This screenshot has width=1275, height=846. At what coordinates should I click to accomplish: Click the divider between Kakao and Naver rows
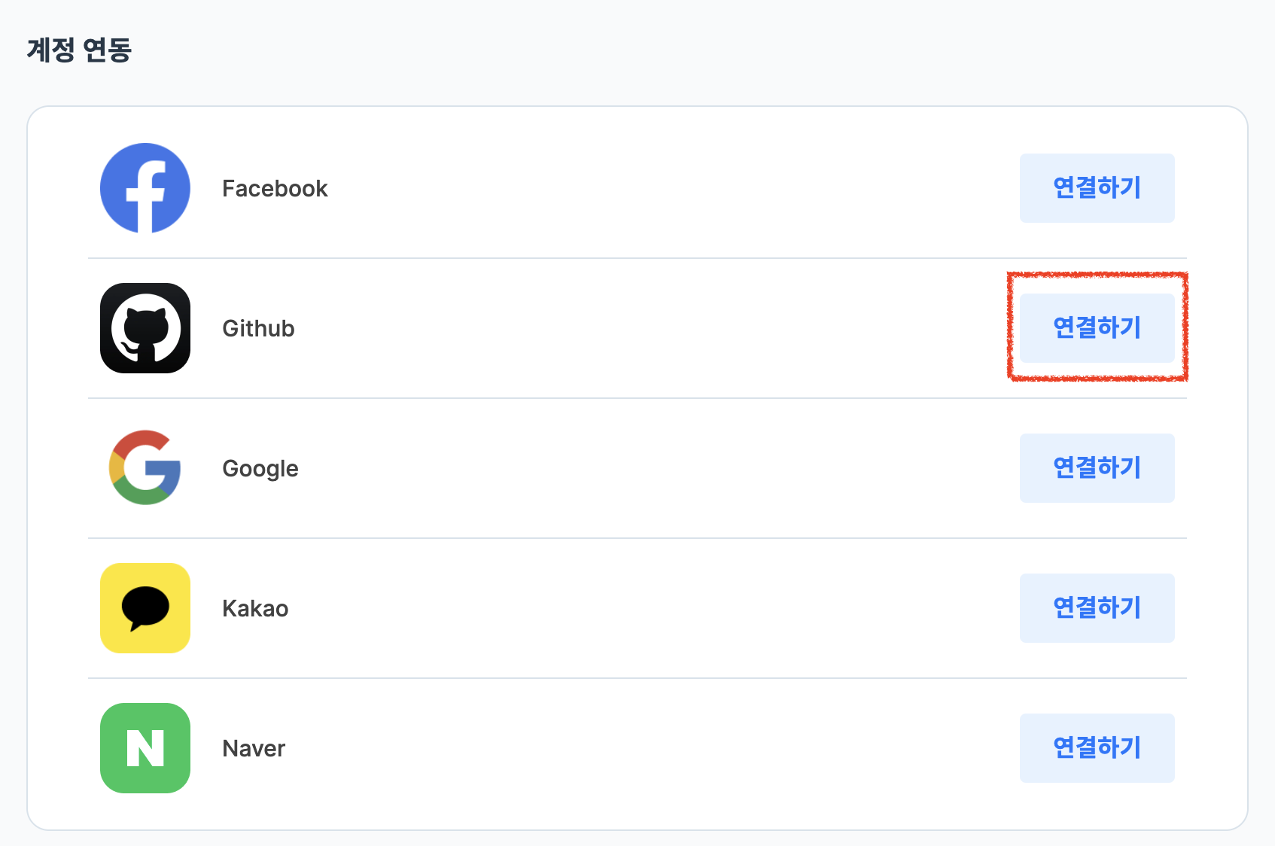[637, 678]
